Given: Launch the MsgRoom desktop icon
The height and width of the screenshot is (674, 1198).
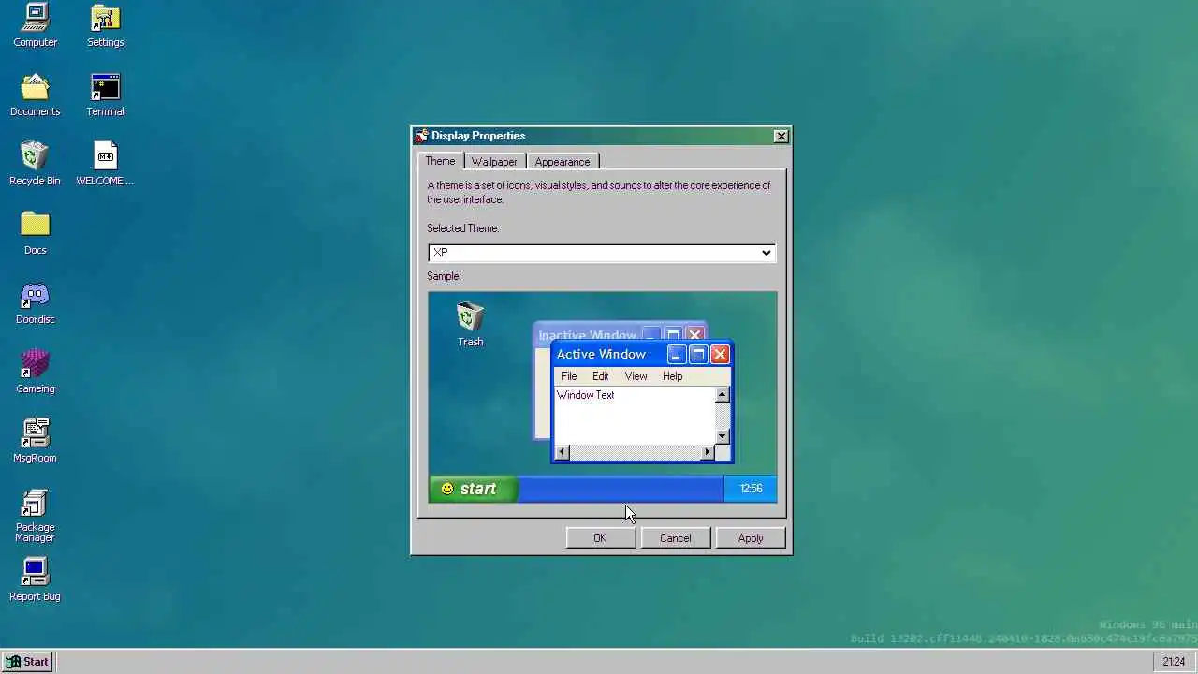Looking at the screenshot, I should [x=35, y=441].
